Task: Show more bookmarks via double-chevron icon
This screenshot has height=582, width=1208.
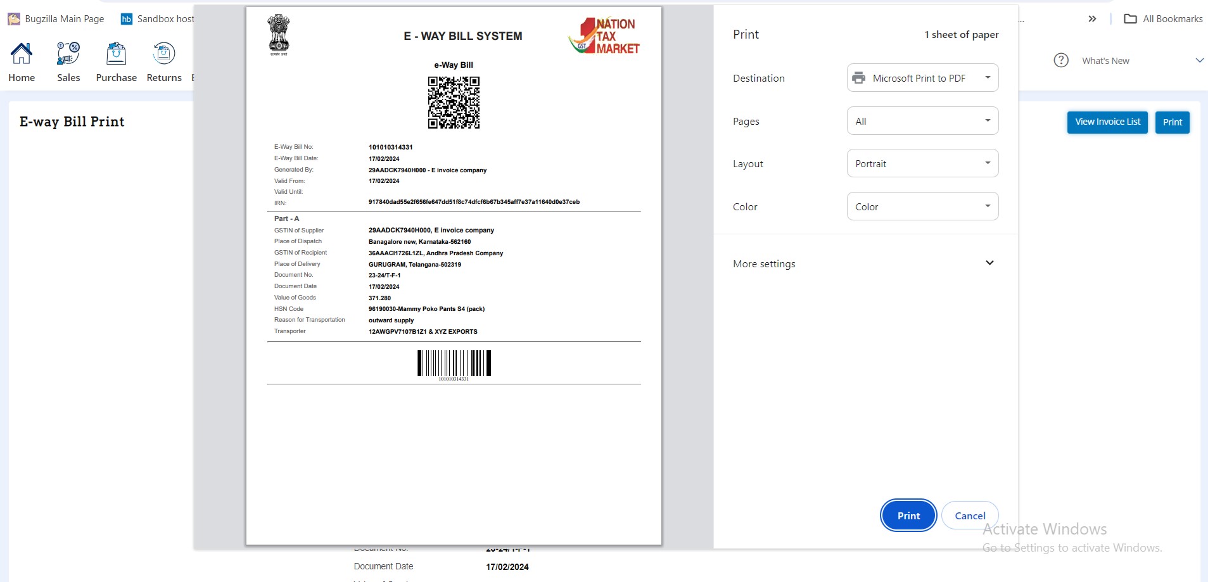Action: 1092,19
